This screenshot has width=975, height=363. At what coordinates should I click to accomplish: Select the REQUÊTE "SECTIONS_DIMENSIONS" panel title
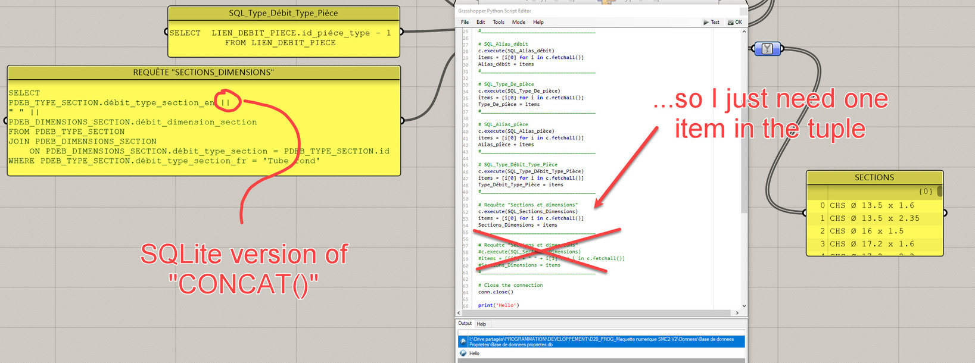tap(204, 73)
